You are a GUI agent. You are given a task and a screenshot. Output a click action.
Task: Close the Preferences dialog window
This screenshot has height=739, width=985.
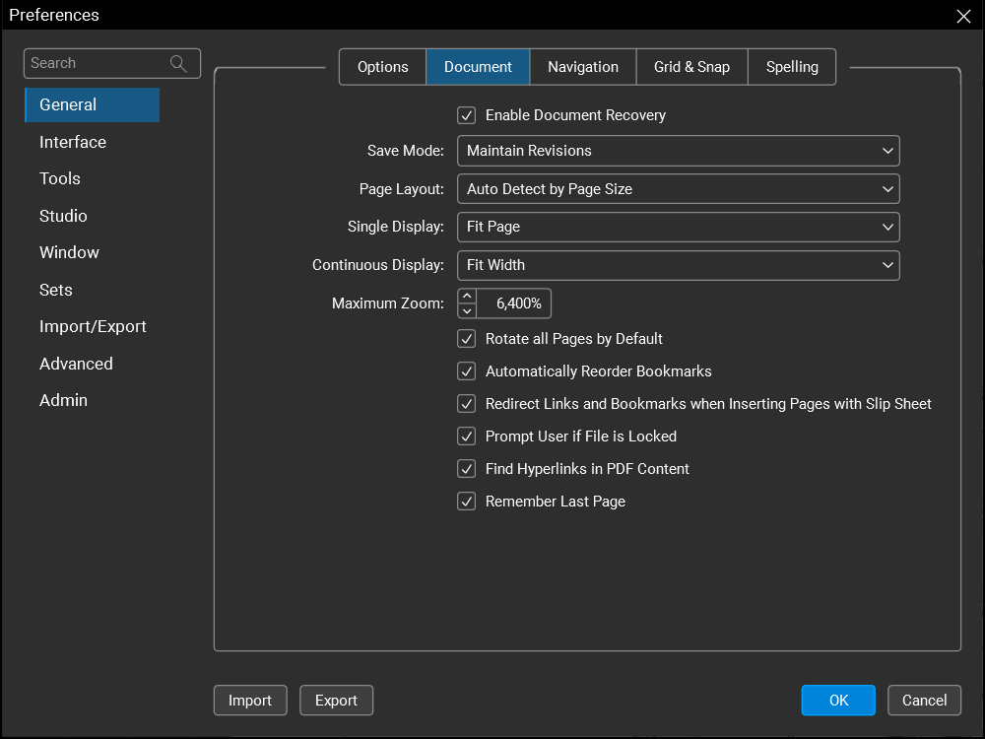pos(963,16)
